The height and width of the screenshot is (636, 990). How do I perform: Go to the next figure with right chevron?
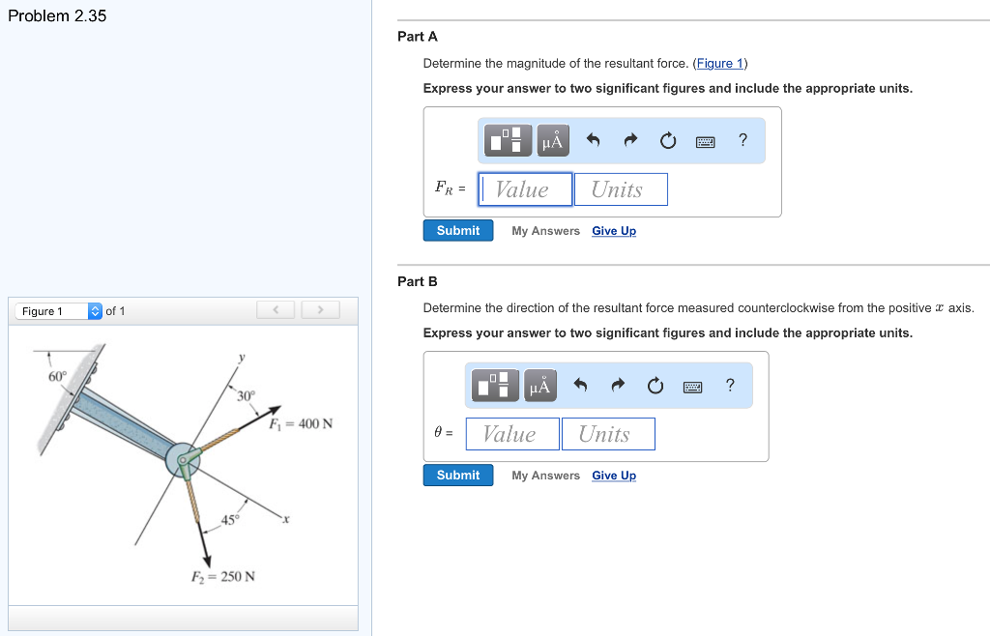point(320,310)
